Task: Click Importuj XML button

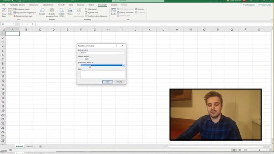Action: point(140,9)
